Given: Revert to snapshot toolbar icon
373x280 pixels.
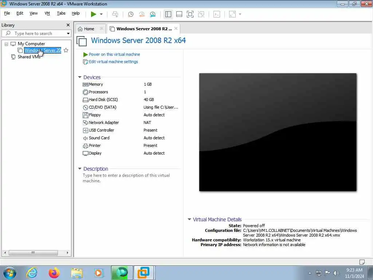Looking at the screenshot, I should 142,14.
